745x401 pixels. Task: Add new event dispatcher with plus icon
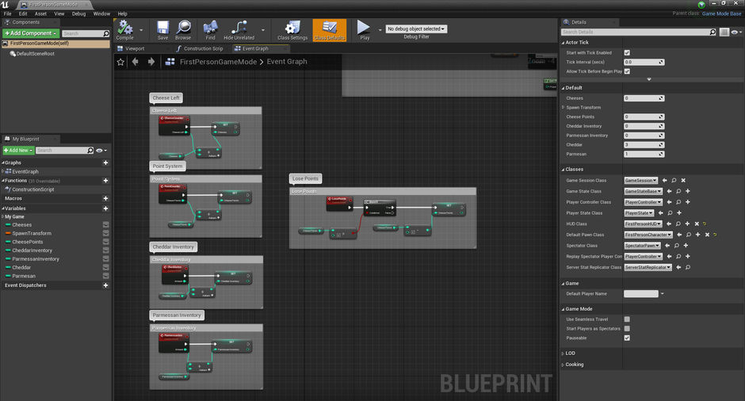click(x=105, y=285)
